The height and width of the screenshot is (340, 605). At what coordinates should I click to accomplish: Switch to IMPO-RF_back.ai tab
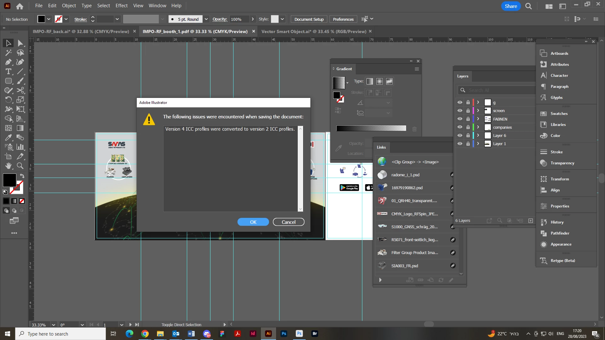(81, 31)
